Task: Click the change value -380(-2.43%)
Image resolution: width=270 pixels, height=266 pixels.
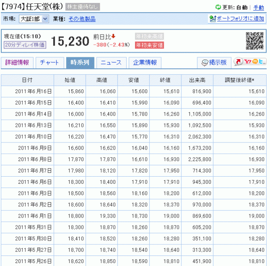Action: [111, 45]
